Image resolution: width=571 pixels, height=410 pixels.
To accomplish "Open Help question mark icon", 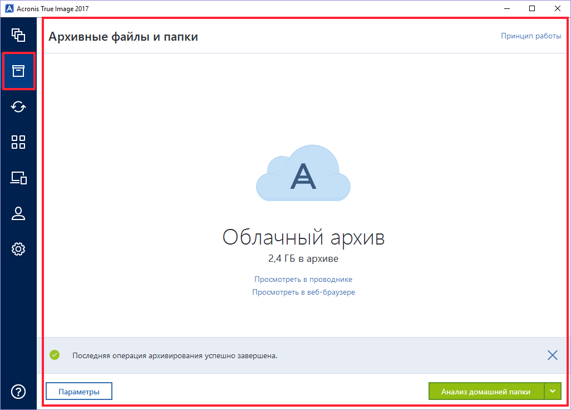I will (x=18, y=391).
